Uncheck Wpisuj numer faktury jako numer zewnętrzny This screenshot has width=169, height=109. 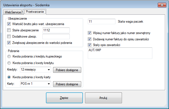90,33
